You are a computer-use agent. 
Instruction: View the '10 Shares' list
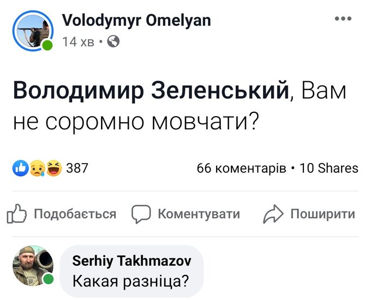[329, 169]
